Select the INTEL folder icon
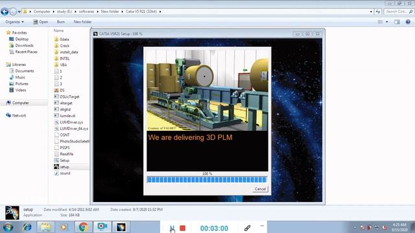The height and width of the screenshot is (233, 415). (56, 58)
